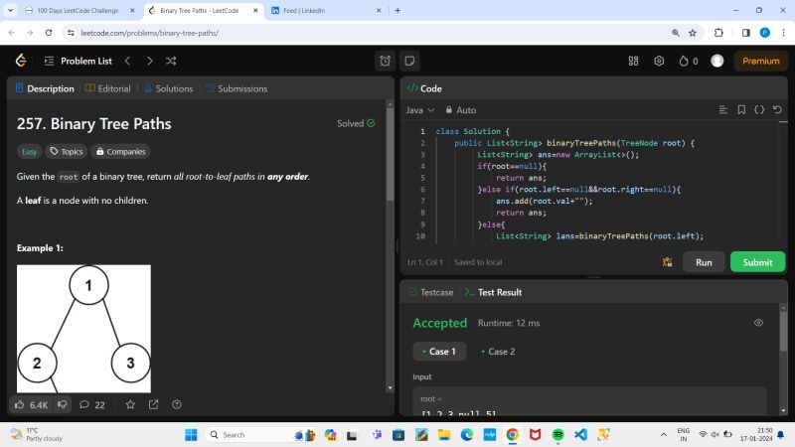
Task: Reset code with the revert arrow icon
Action: pyautogui.click(x=777, y=110)
